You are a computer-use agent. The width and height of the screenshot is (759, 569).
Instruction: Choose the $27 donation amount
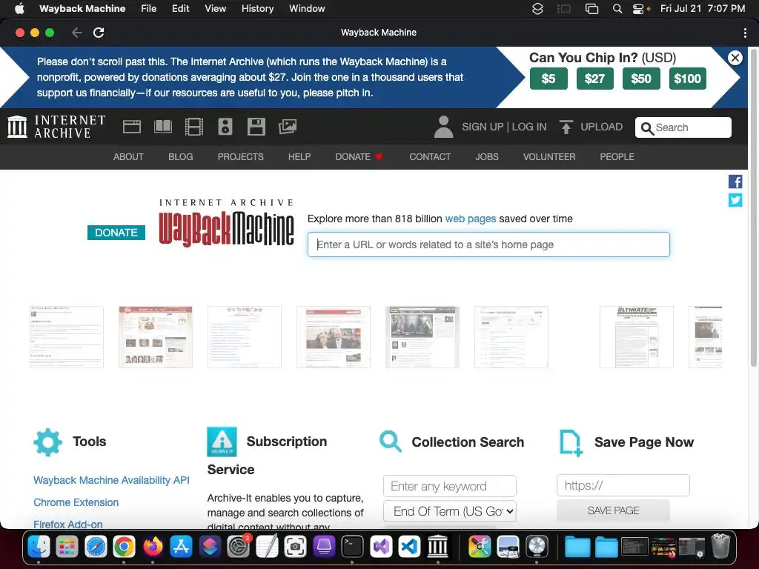[x=595, y=79]
